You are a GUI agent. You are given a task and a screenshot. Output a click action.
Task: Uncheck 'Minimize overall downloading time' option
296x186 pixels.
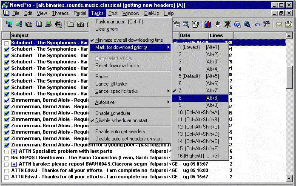click(x=129, y=40)
